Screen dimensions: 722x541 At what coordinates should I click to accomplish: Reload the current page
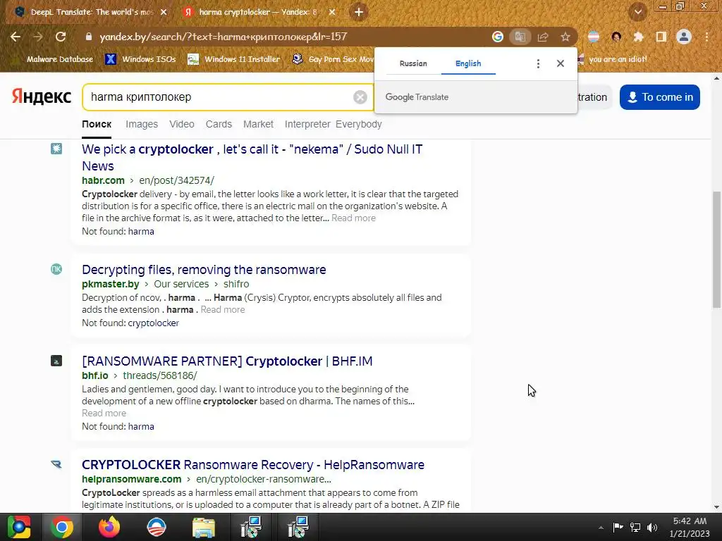[x=61, y=37]
